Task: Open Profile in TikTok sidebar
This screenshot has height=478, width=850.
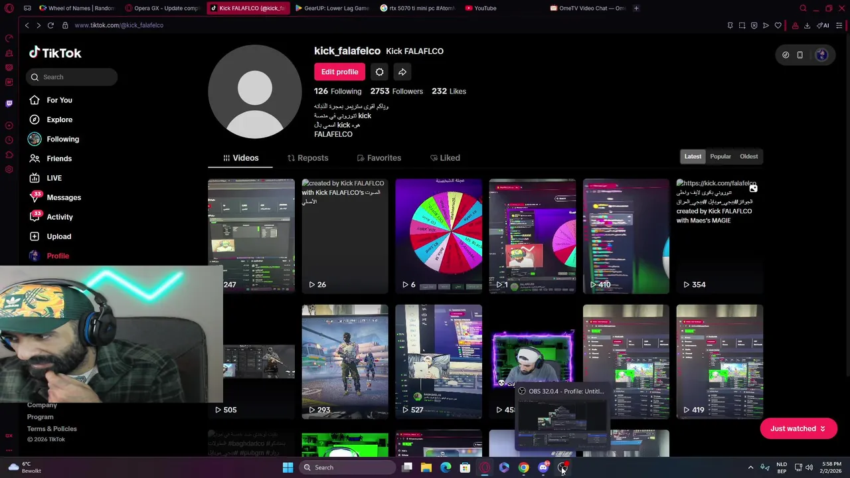Action: [x=58, y=256]
